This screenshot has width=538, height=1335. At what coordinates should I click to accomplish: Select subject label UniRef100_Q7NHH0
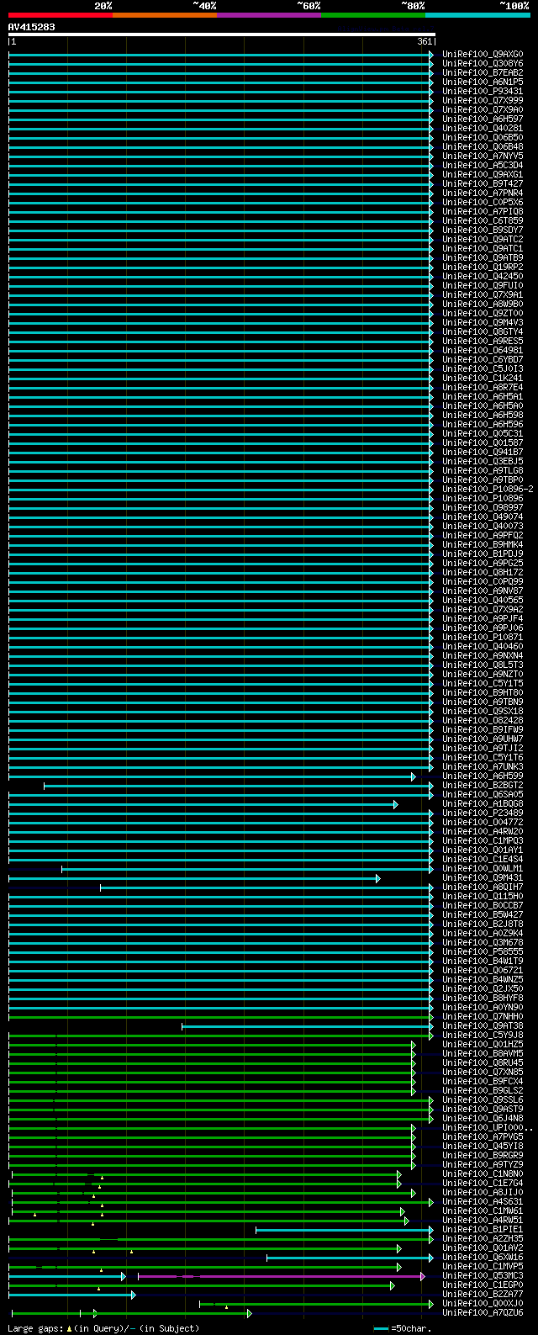483,1016
